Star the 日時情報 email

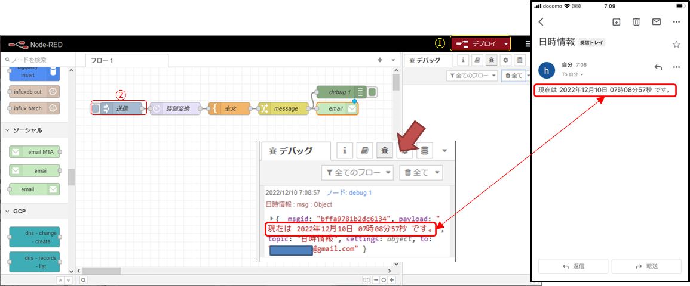[x=676, y=44]
